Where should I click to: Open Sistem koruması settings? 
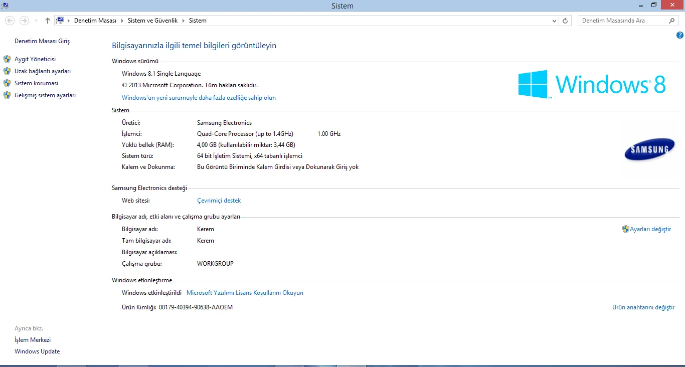[37, 83]
